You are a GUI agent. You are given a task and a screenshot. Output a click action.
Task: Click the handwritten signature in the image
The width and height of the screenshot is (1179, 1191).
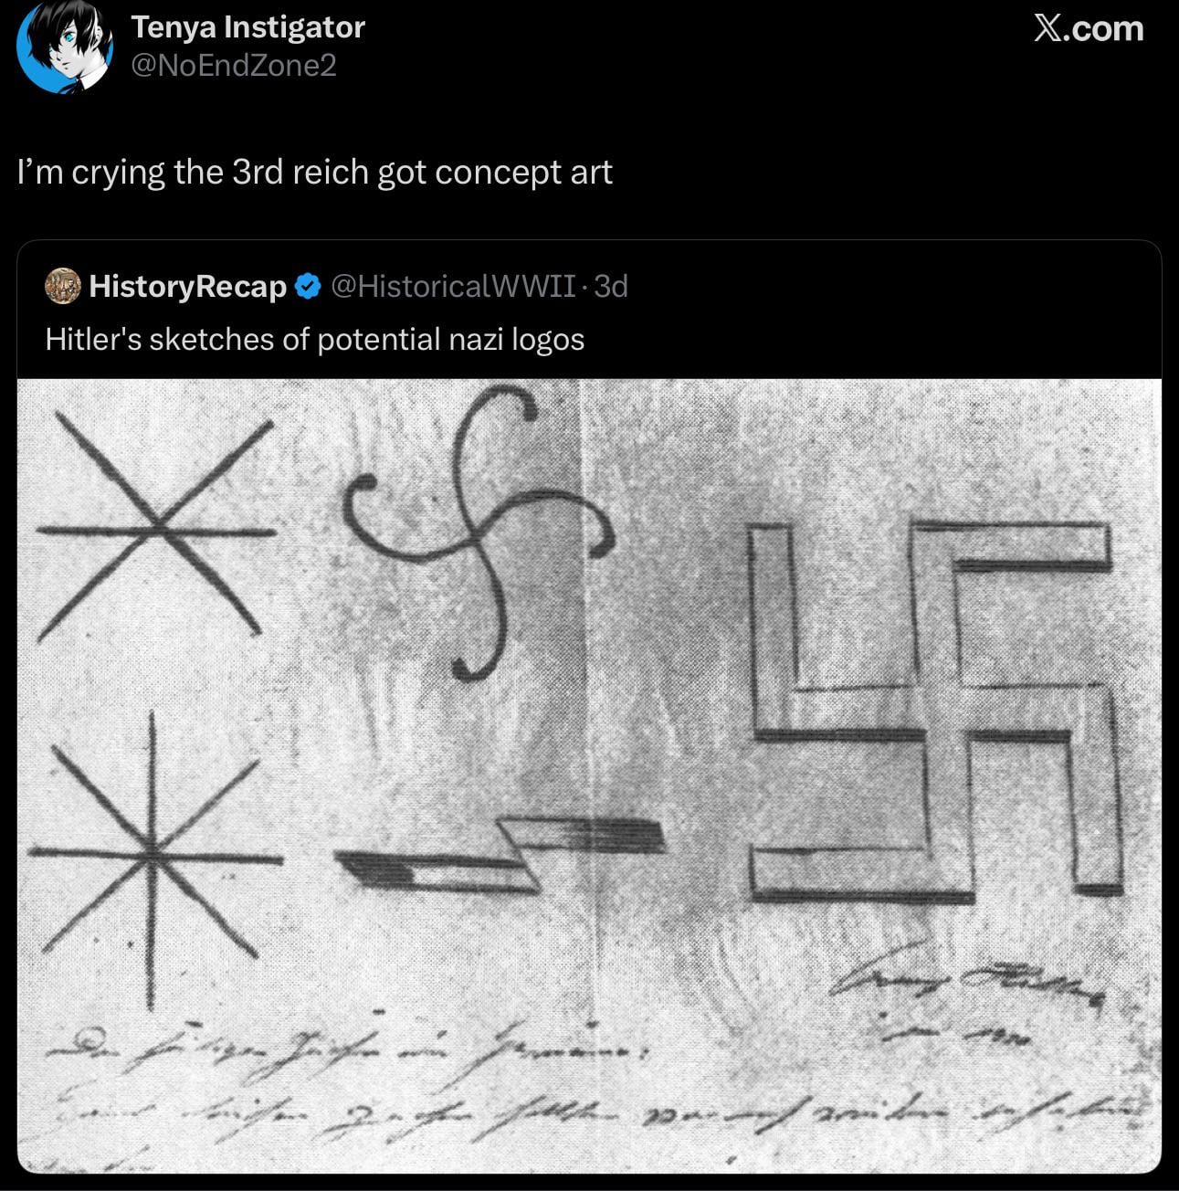(970, 983)
